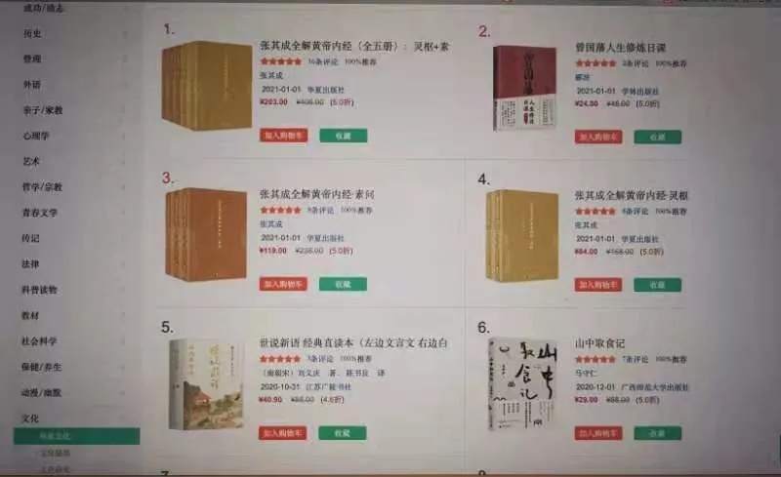
Task: Click 收藏 for 曾国藩人生修炼日课
Action: pos(657,137)
